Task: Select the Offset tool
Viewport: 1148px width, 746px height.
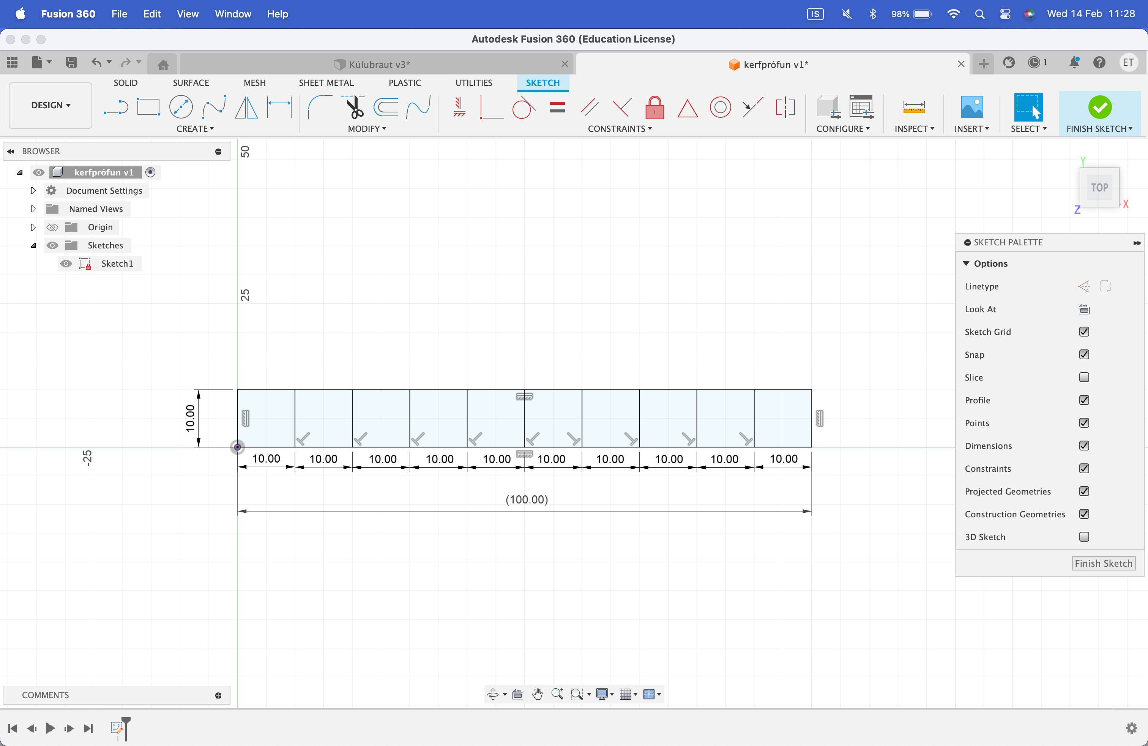Action: [386, 107]
